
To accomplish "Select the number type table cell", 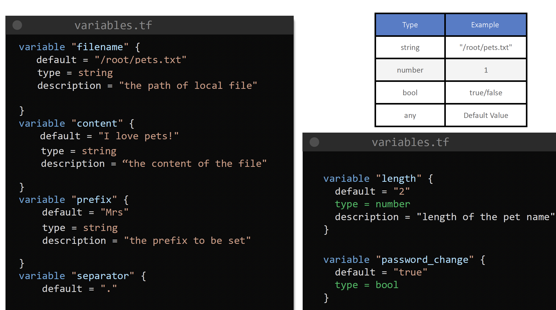I will pyautogui.click(x=410, y=70).
